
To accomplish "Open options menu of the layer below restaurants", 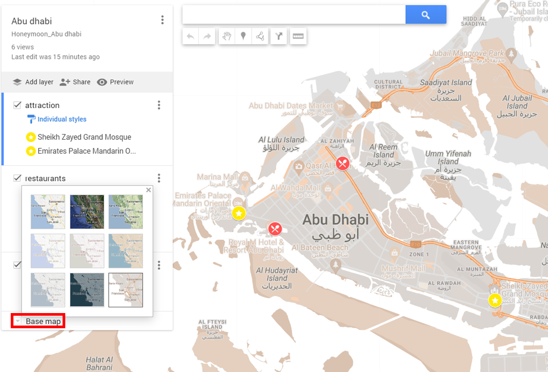I will click(x=159, y=265).
